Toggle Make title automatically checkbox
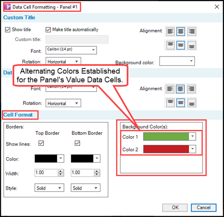Screen dimensions: 224x217 [48, 30]
